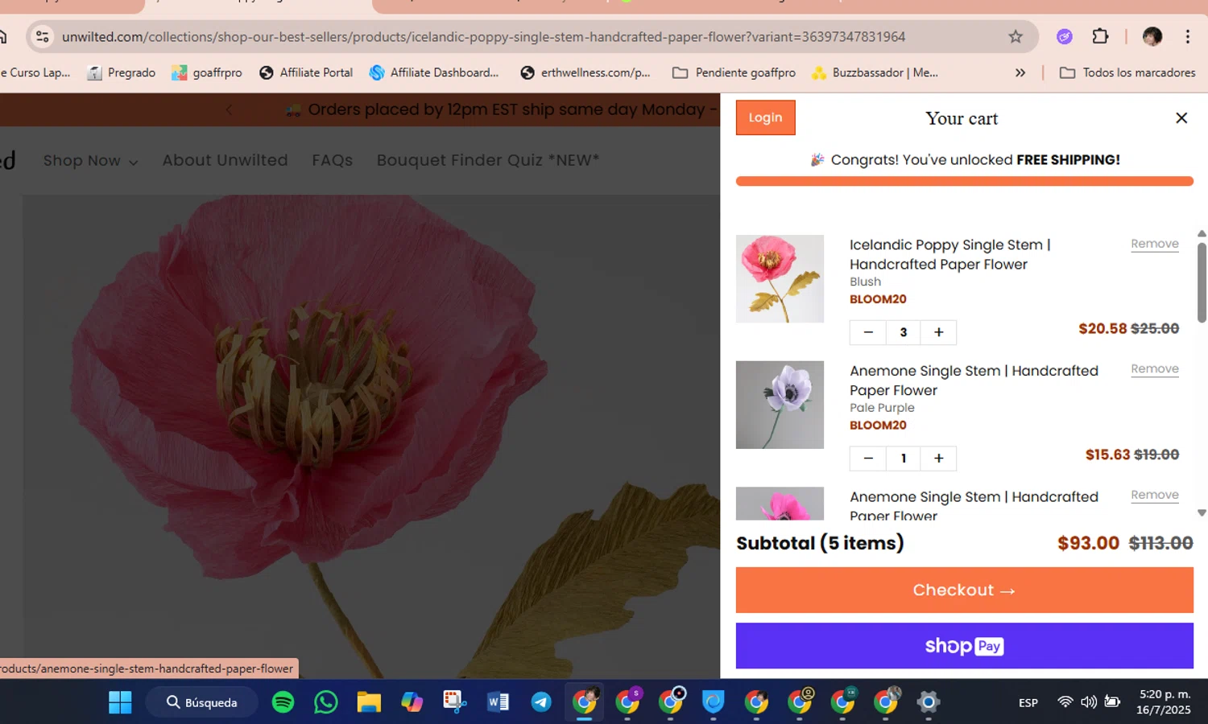Close the cart drawer
The width and height of the screenshot is (1208, 724).
click(1181, 117)
